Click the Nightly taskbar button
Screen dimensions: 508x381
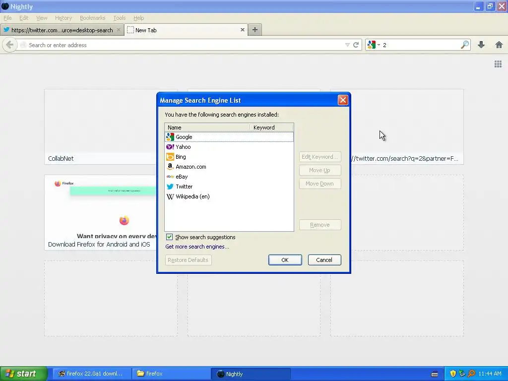[251, 374]
